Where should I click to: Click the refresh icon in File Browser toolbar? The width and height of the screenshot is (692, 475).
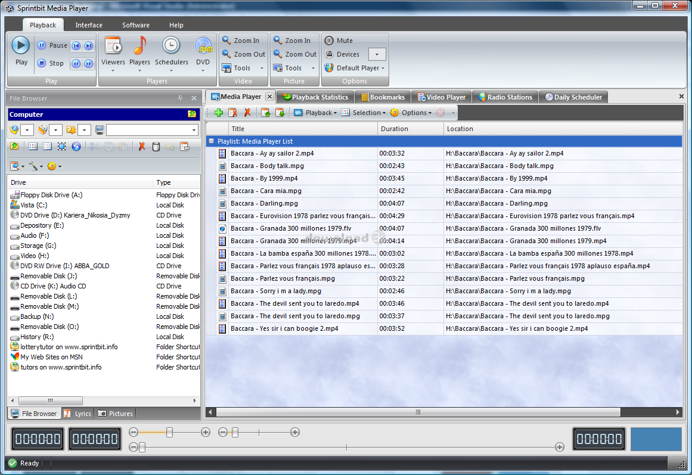[x=76, y=147]
